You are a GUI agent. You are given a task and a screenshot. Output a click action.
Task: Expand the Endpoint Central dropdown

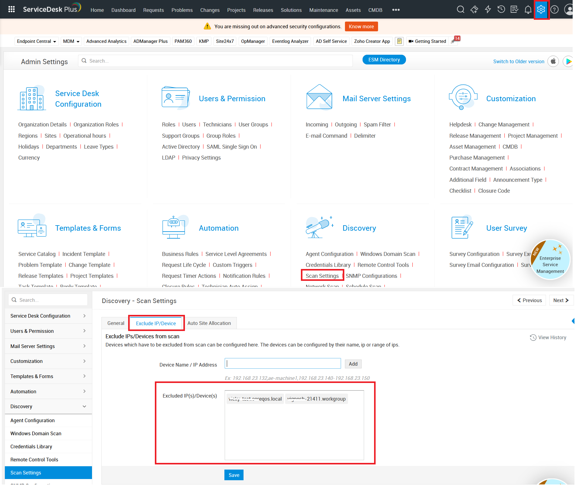pyautogui.click(x=36, y=41)
